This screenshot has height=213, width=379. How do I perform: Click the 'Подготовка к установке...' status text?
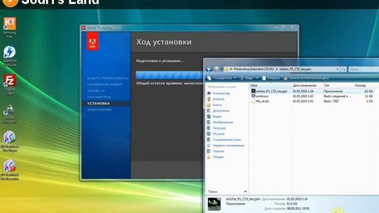[x=160, y=61]
